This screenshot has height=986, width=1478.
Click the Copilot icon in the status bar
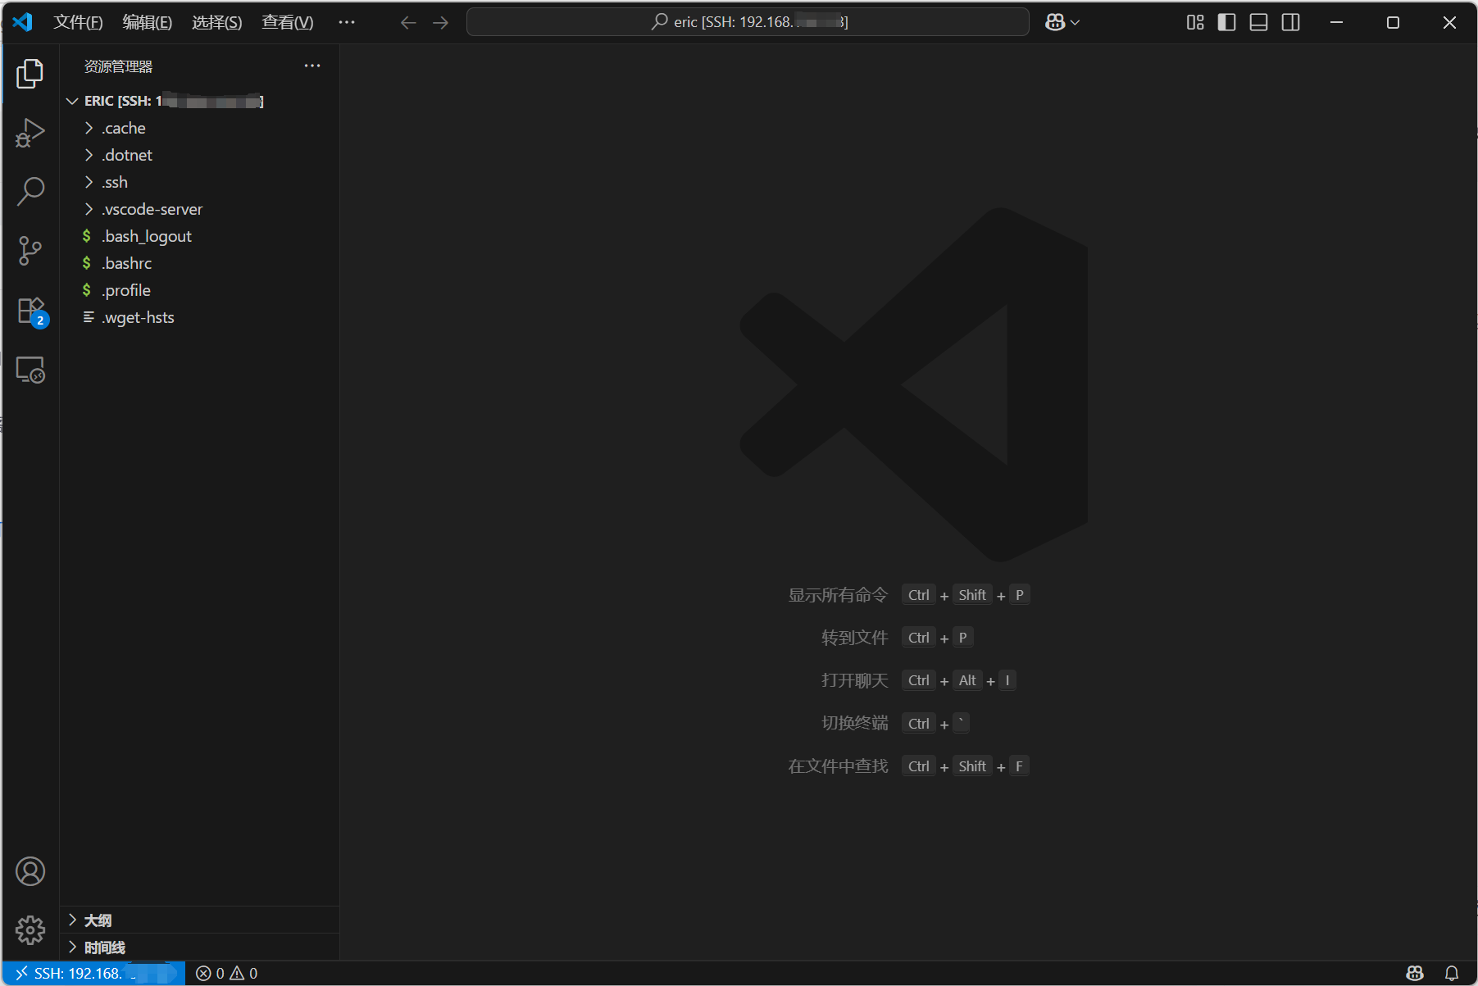[x=1416, y=973]
